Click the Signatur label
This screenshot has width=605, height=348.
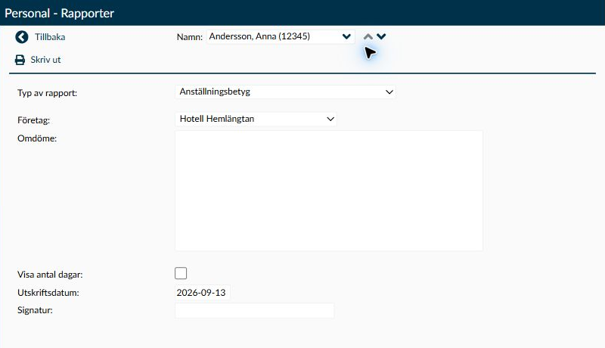point(35,310)
